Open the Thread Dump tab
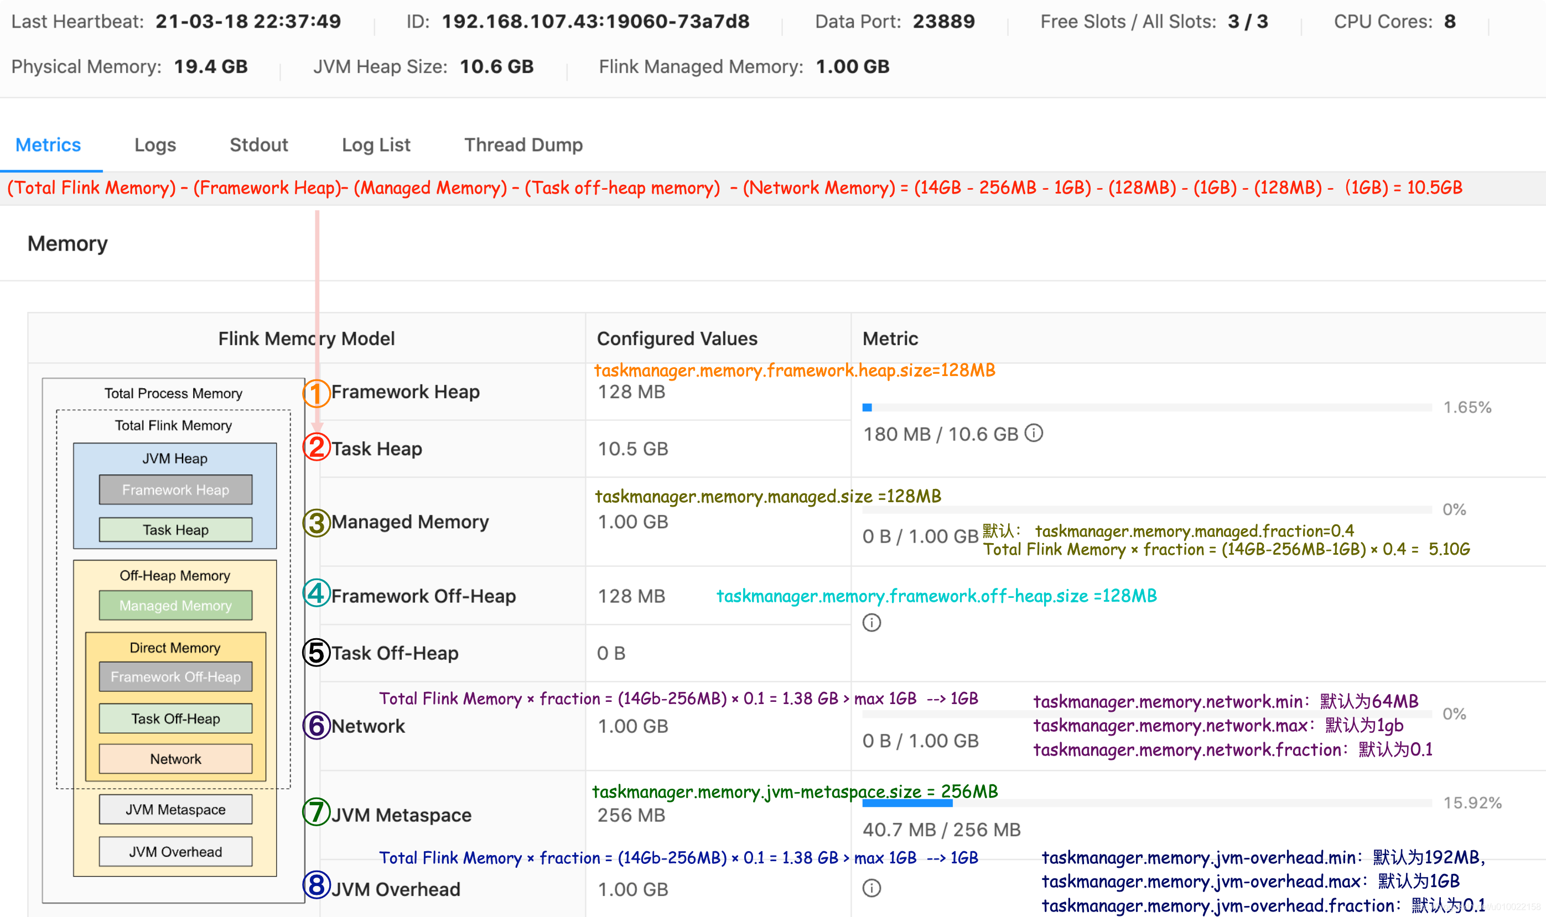1546x917 pixels. (x=523, y=144)
